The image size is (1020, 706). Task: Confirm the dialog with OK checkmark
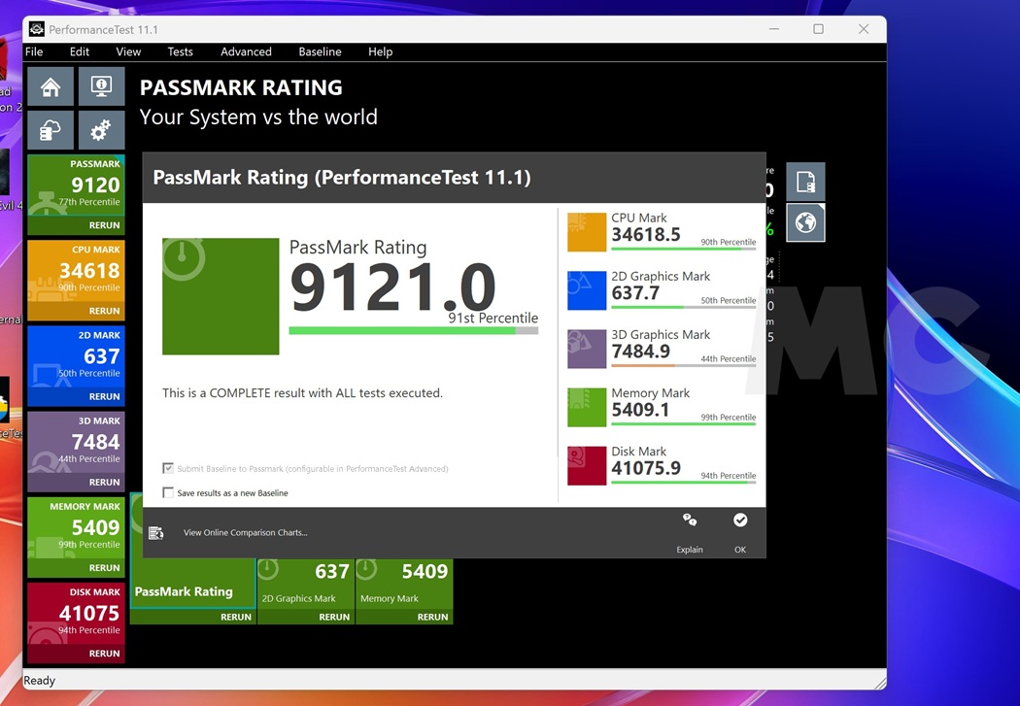pos(740,533)
